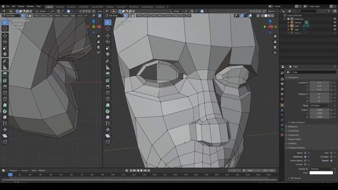Select the Shear tool in right viewport toolbar

108,136
